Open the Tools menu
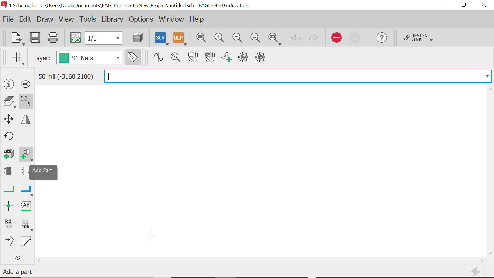 tap(87, 19)
